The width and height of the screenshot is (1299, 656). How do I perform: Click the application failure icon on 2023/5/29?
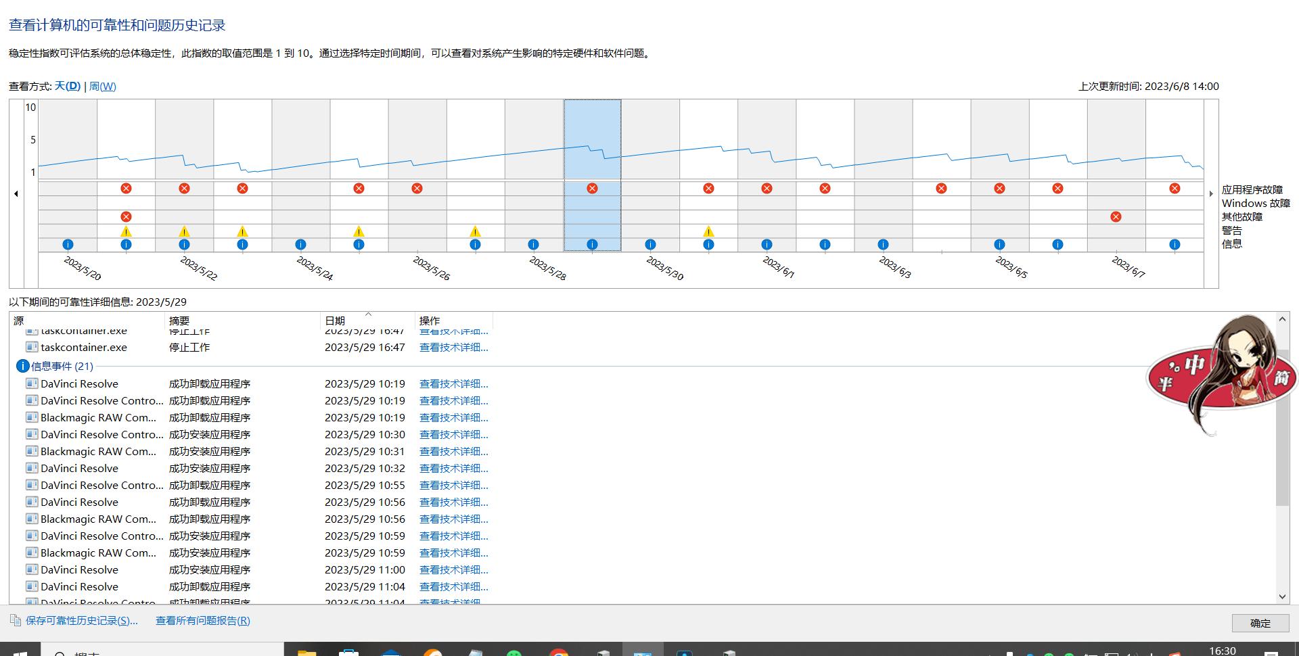592,189
